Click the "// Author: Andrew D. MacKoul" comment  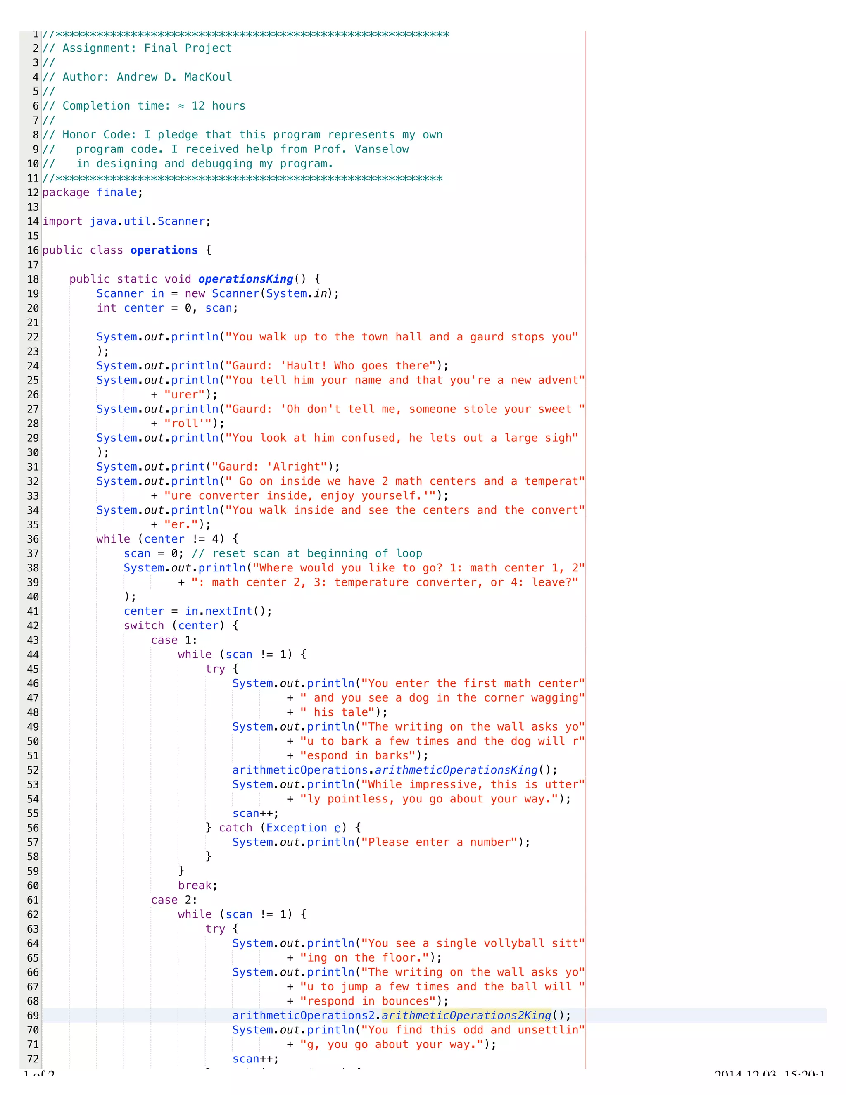pos(137,77)
